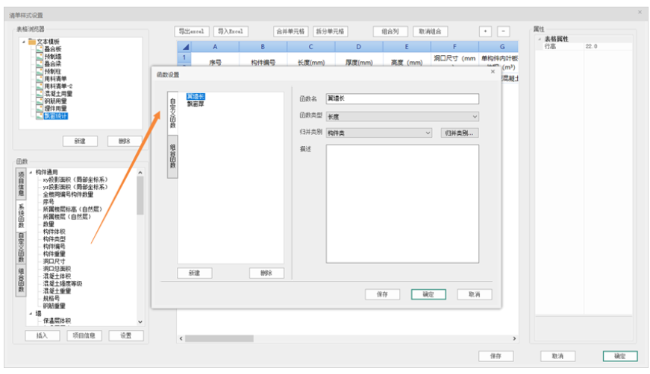Select the 预制柱 template icon in tree

click(x=40, y=72)
